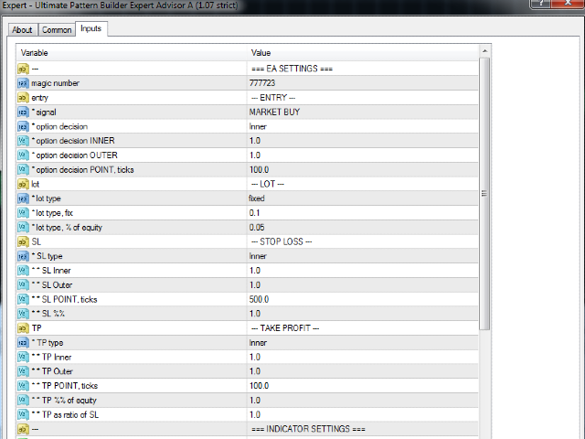This screenshot has height=439, width=585.
Task: Open the option decision Inner value dropdown
Action: [362, 126]
